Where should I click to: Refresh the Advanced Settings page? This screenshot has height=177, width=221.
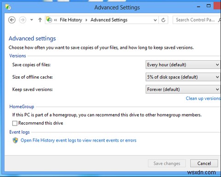(x=163, y=20)
